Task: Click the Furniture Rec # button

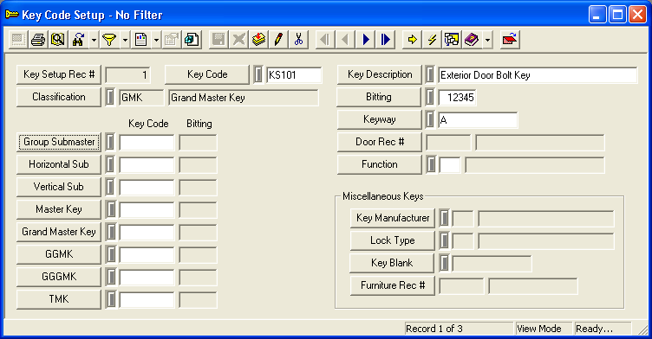Action: (393, 285)
